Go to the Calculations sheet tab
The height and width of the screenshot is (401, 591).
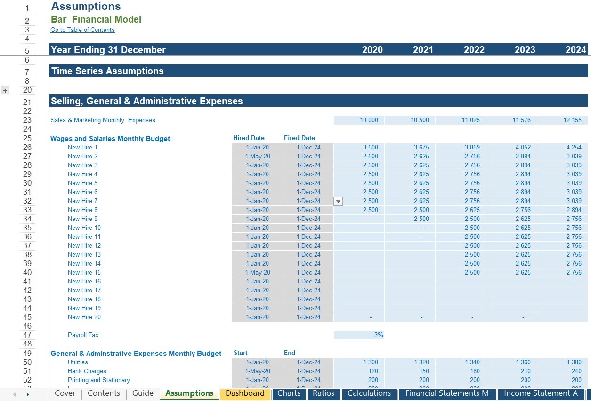(369, 393)
